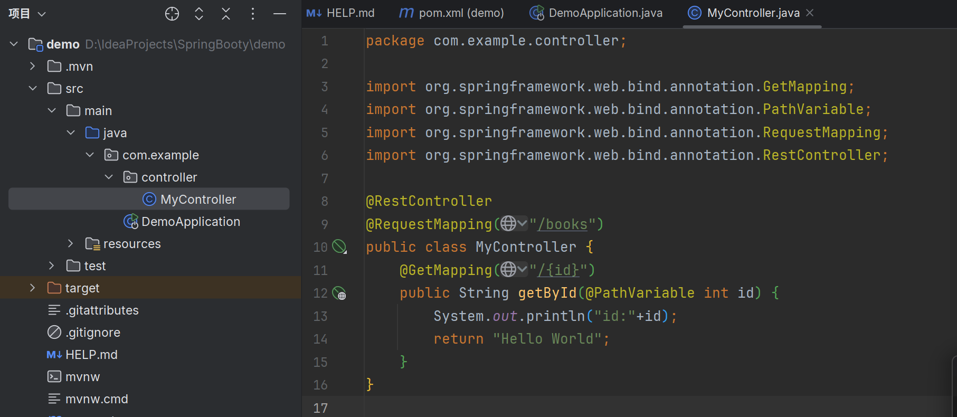
Task: Collapse the src folder
Action: [33, 88]
